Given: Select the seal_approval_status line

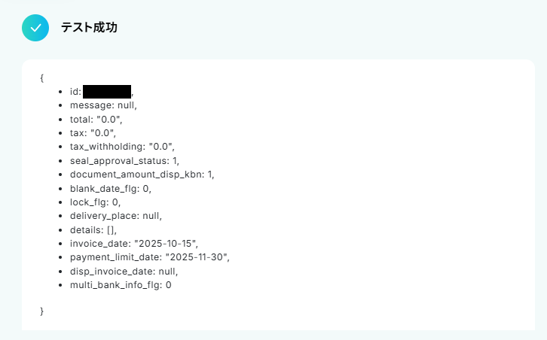Looking at the screenshot, I should (x=124, y=161).
